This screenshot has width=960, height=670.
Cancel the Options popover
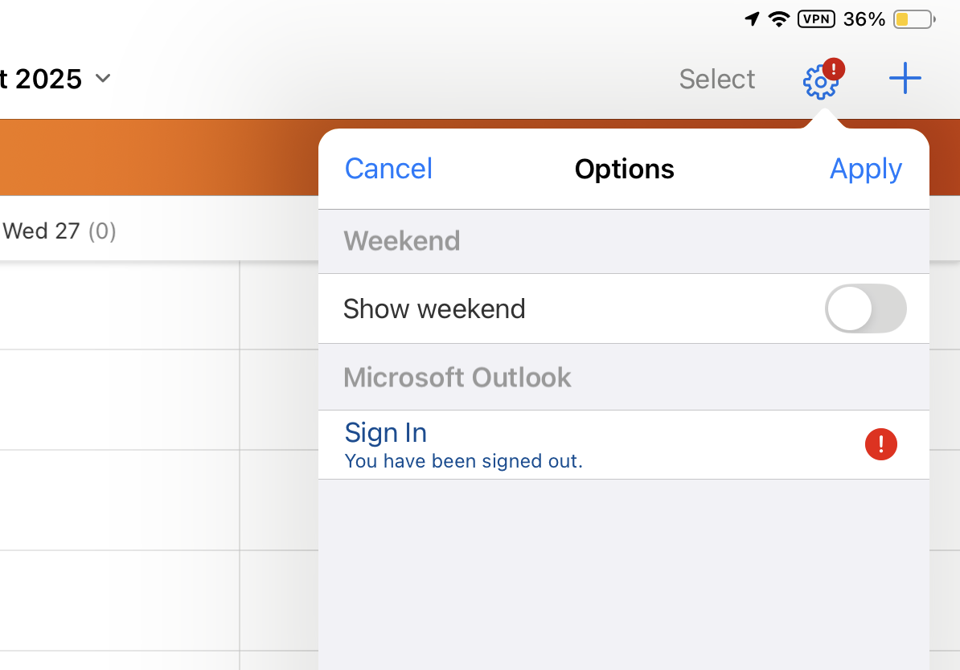click(x=388, y=169)
